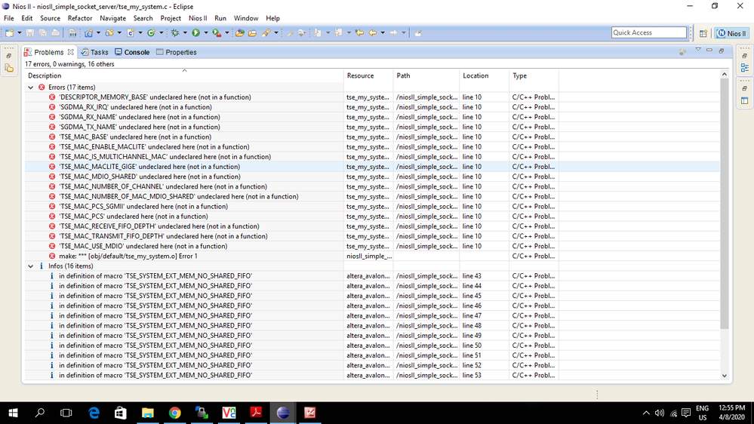This screenshot has height=424, width=754.
Task: Select the Nios II perspective button
Action: pyautogui.click(x=731, y=33)
